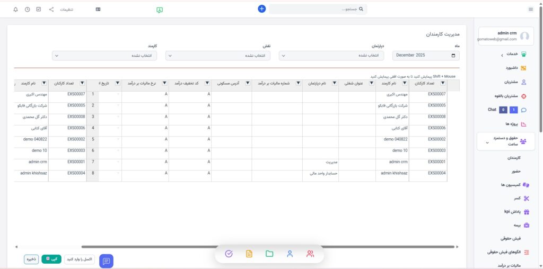This screenshot has height=269, width=543.
Task: Toggle the hamburger menu icon
Action: [x=530, y=10]
